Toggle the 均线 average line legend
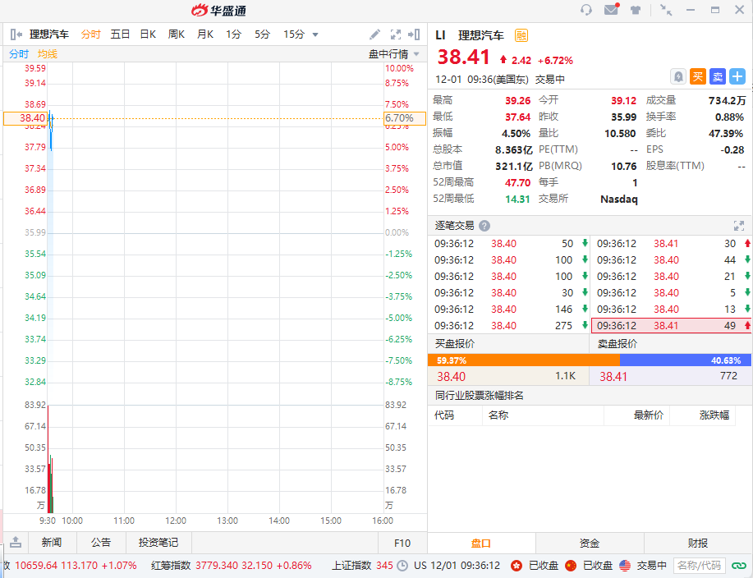The height and width of the screenshot is (578, 753). [48, 53]
